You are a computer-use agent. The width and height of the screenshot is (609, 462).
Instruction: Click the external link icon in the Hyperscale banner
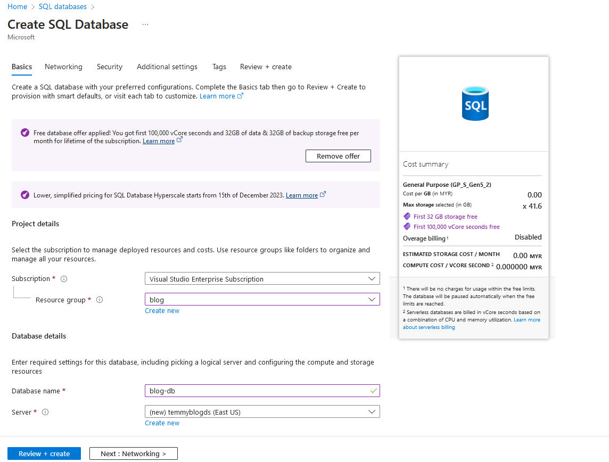click(323, 194)
